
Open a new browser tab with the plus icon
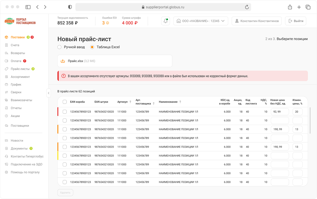click(x=299, y=7)
